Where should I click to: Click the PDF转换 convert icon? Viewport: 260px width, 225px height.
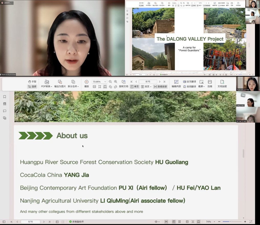click(47, 82)
